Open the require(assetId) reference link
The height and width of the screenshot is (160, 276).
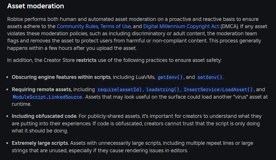pyautogui.click(x=119, y=89)
